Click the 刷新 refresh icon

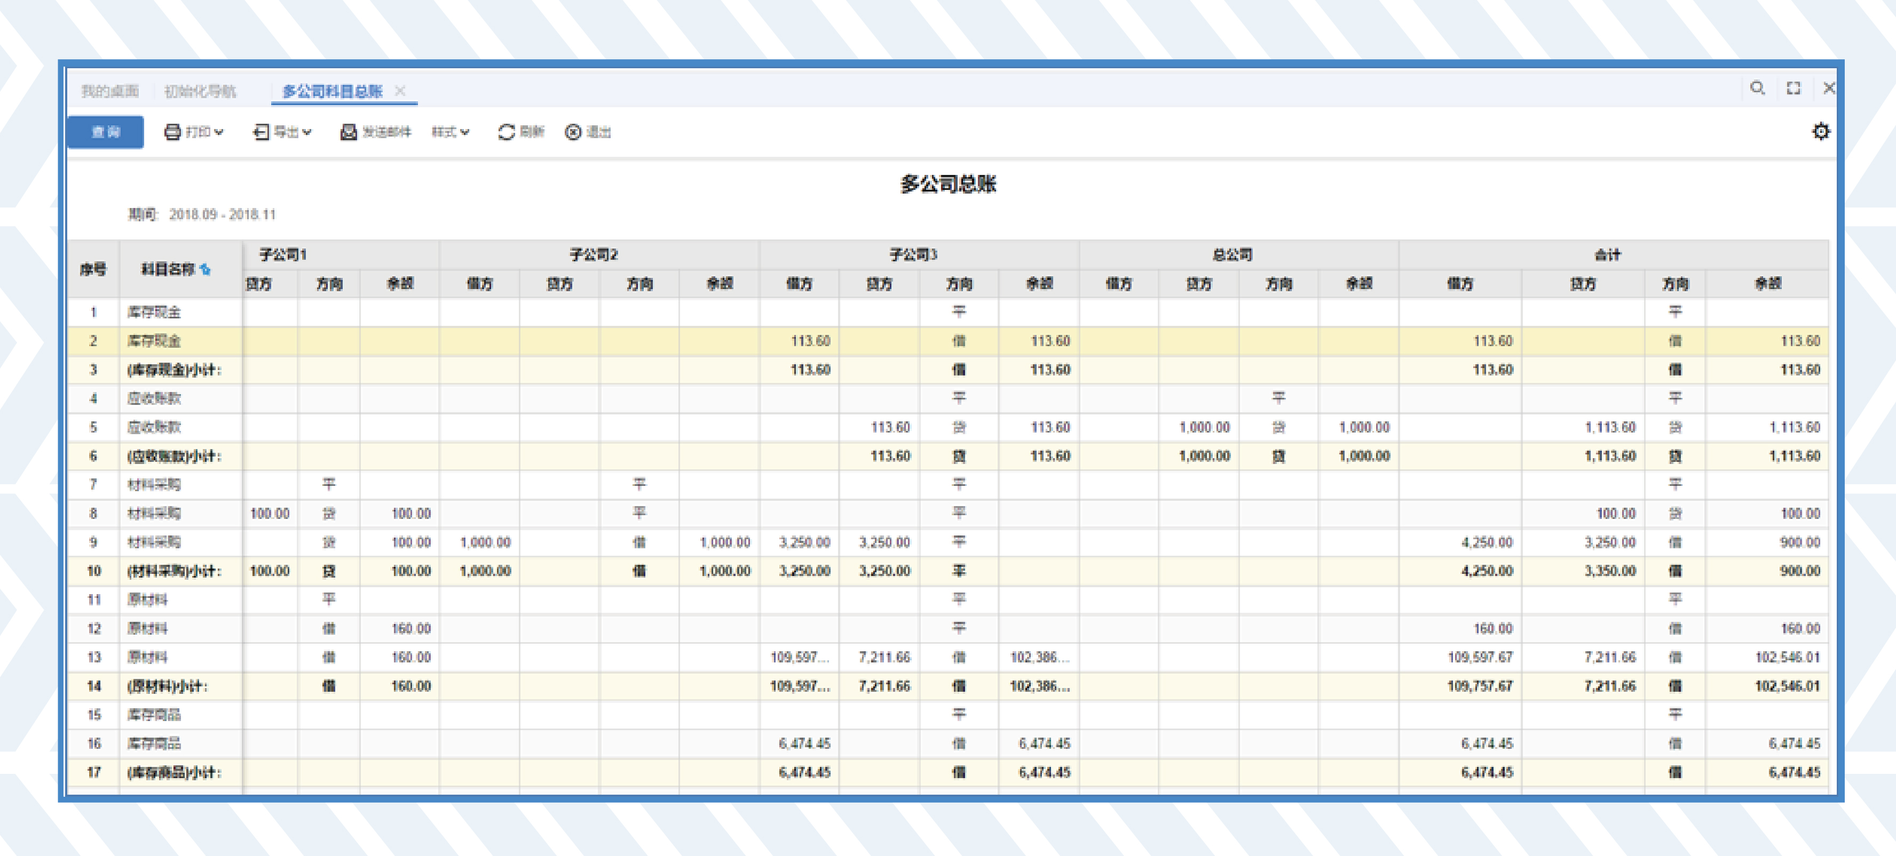[507, 132]
